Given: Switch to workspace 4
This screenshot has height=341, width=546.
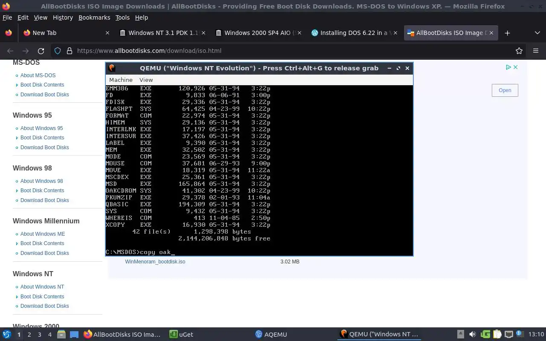Looking at the screenshot, I should 49,335.
